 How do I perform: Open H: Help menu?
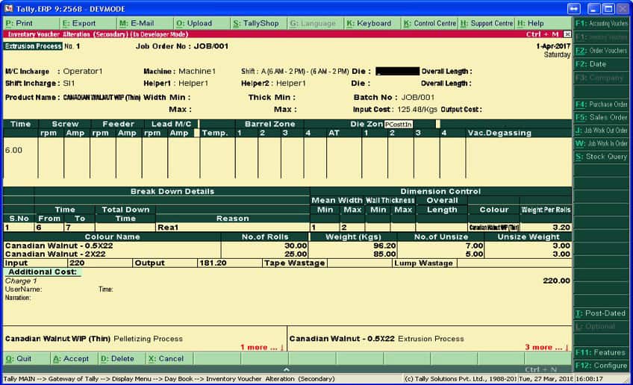click(543, 23)
